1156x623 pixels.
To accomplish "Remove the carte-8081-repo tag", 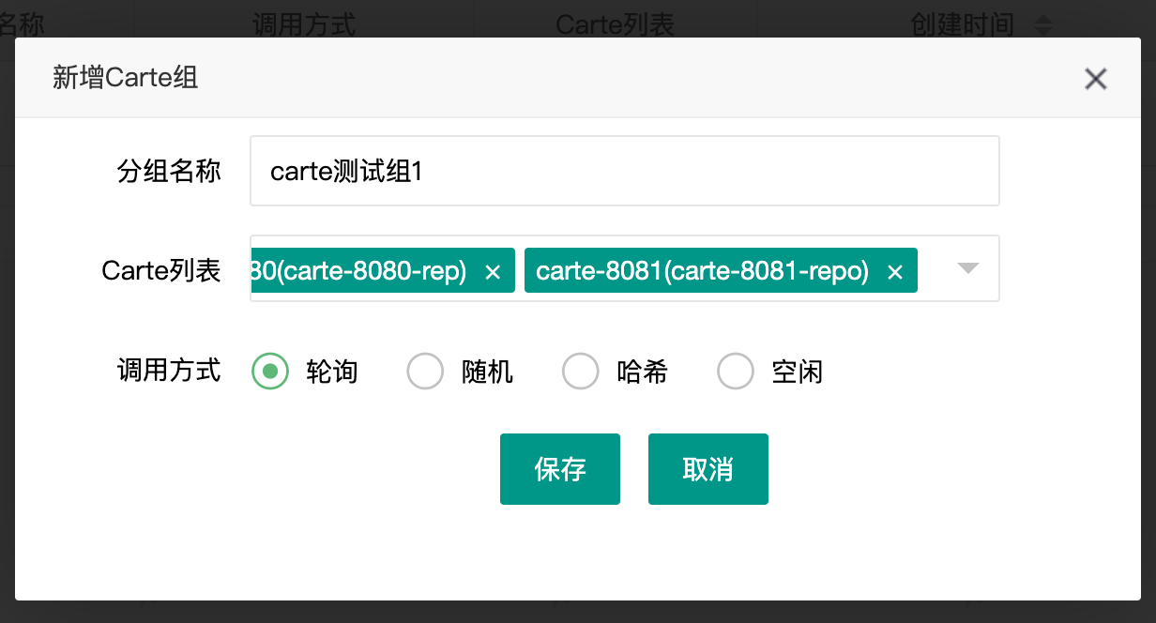I will click(895, 271).
